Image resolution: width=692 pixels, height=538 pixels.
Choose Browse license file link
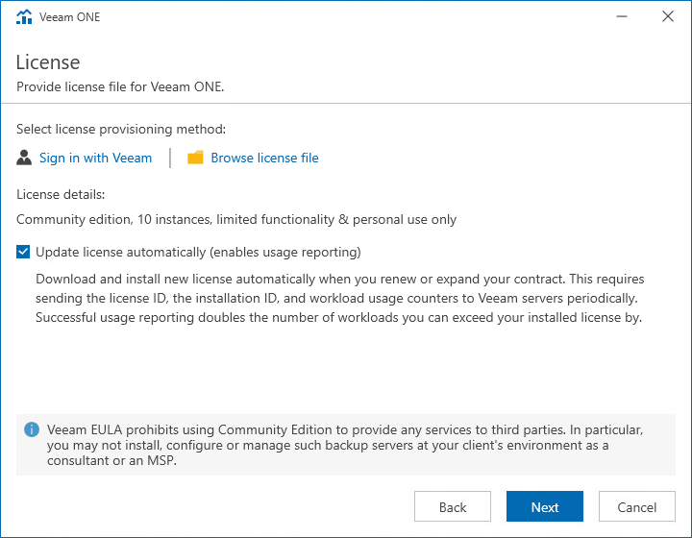click(x=264, y=158)
